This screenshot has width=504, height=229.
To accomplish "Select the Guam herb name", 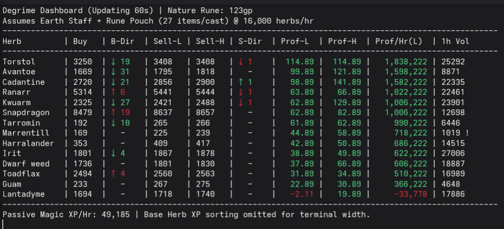I will tap(12, 184).
